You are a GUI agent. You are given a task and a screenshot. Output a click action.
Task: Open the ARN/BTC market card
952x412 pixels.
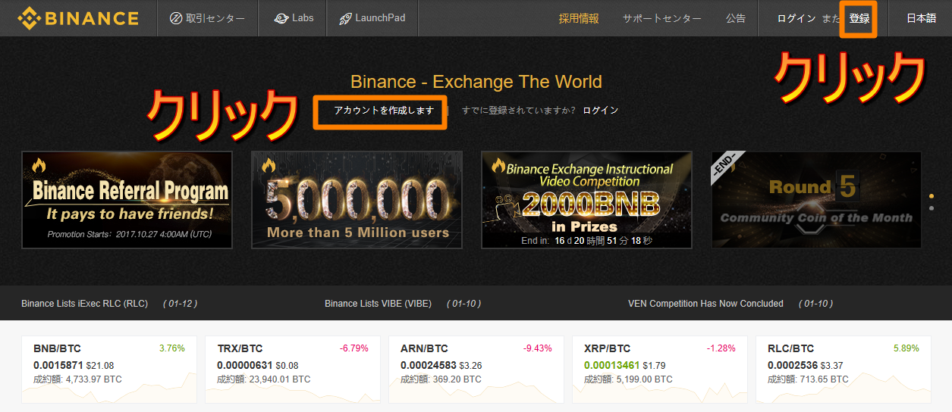(x=476, y=370)
